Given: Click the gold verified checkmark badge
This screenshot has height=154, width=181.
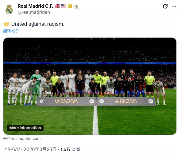Looking at the screenshot, I should [70, 6].
